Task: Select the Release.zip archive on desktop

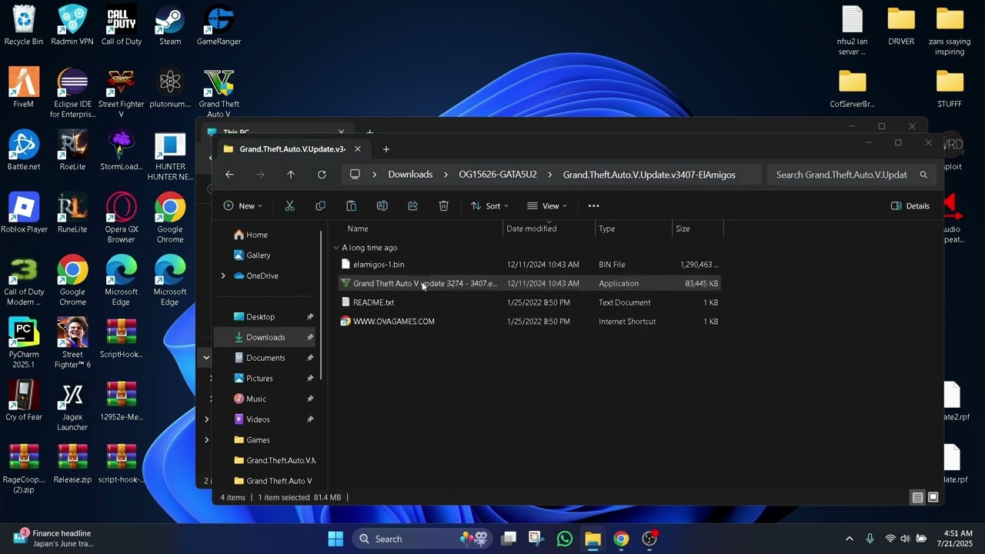Action: [72, 463]
